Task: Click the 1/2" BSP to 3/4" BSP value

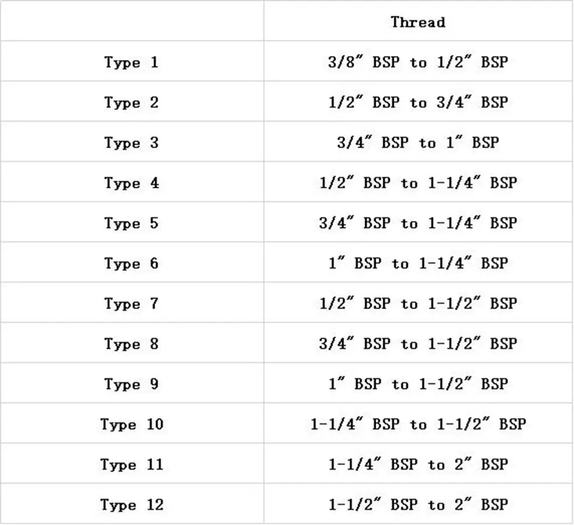Action: 418,102
